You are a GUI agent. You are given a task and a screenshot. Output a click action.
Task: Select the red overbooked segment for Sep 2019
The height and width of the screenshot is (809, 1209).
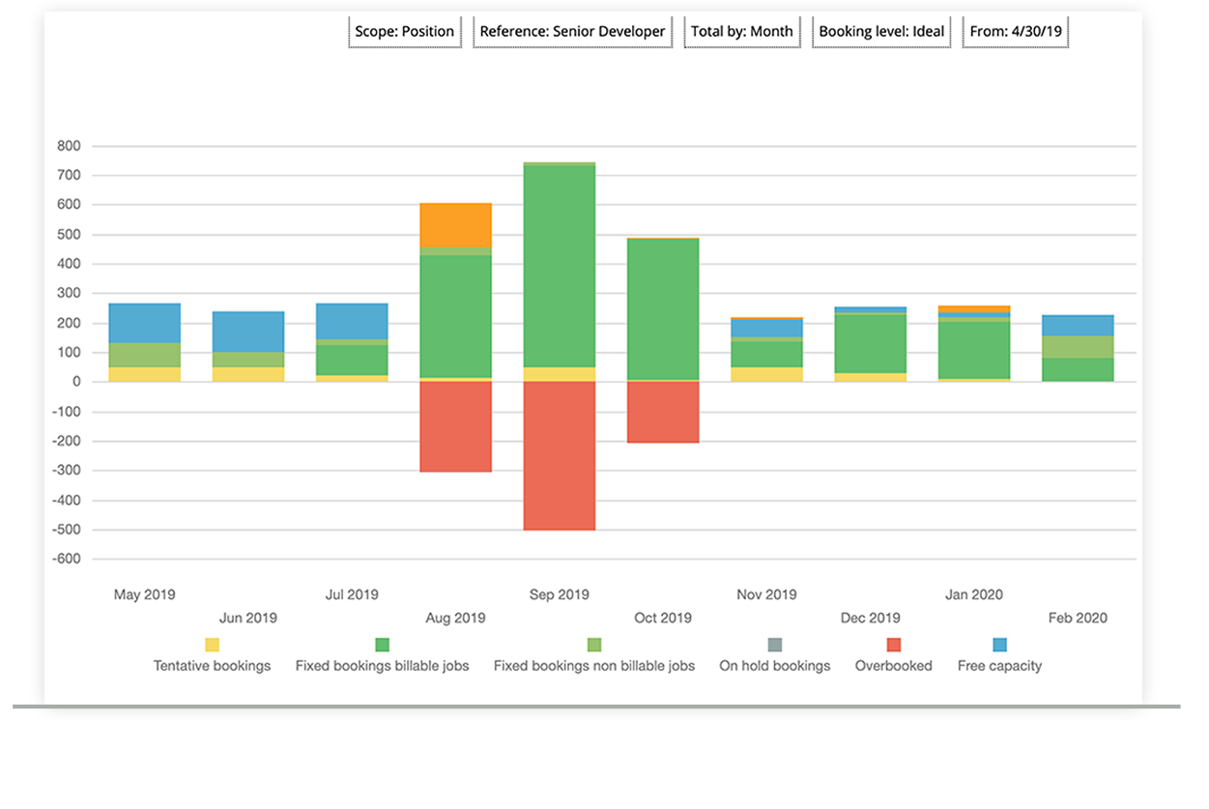559,454
